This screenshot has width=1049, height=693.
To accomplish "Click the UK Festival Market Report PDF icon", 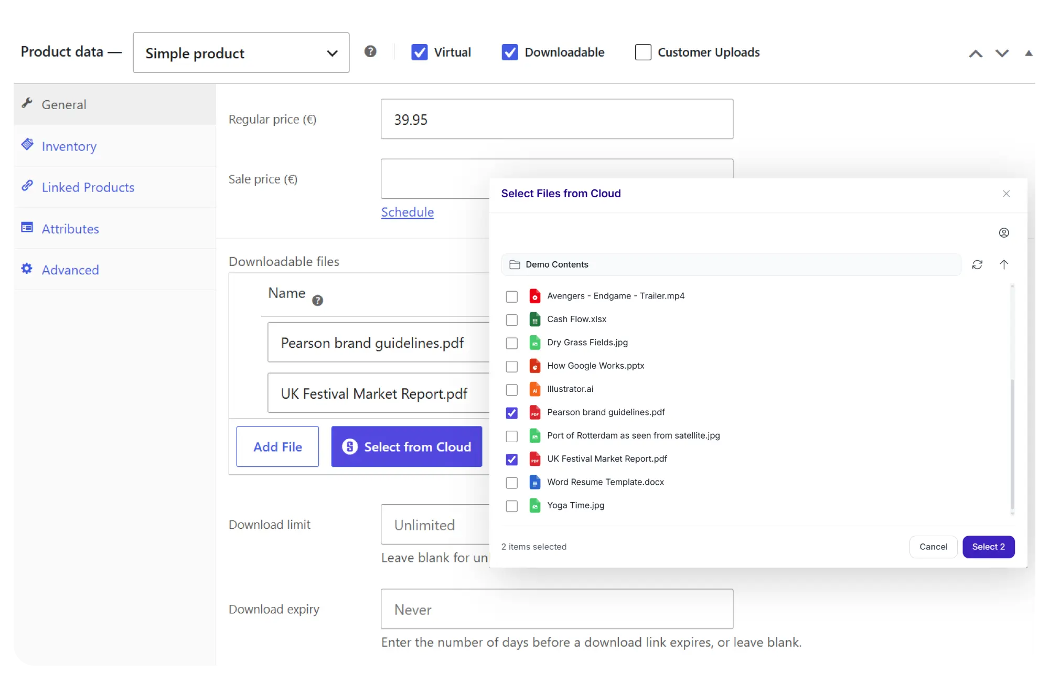I will [x=534, y=459].
